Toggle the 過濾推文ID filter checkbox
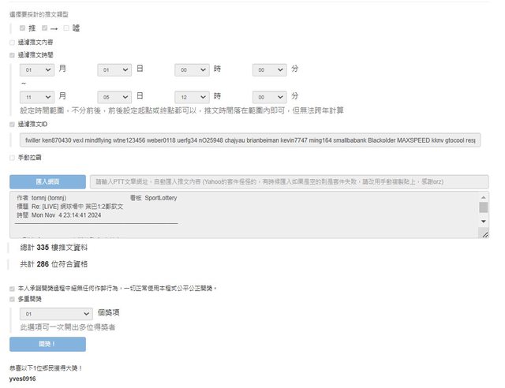This screenshot has height=388, width=505. 12,124
